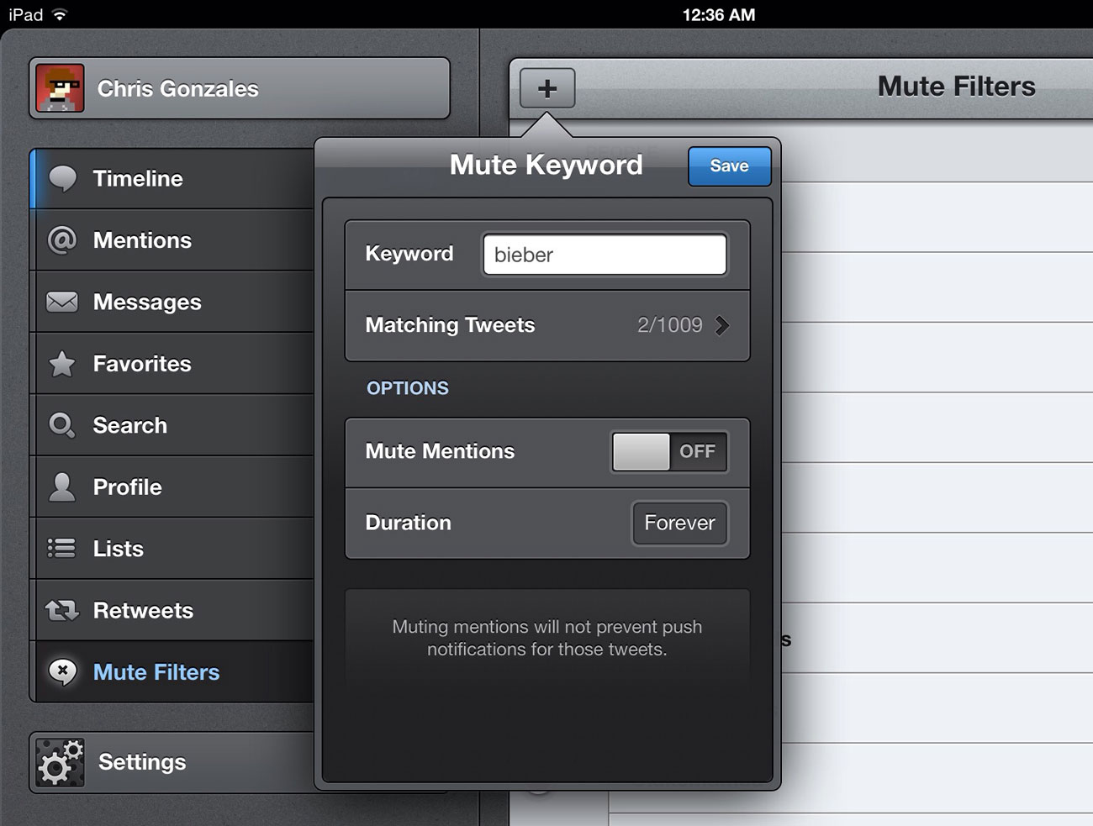Select the Favorites star icon

click(62, 364)
